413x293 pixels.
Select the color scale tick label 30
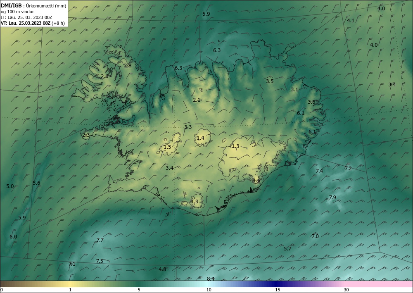[x=347, y=290]
